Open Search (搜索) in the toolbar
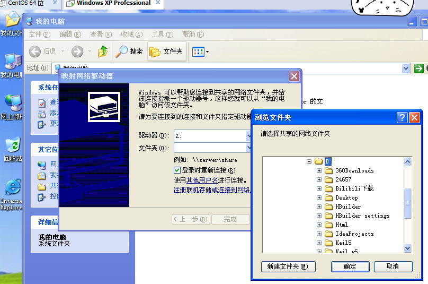Viewport: 428px width, 284px height. tap(129, 51)
